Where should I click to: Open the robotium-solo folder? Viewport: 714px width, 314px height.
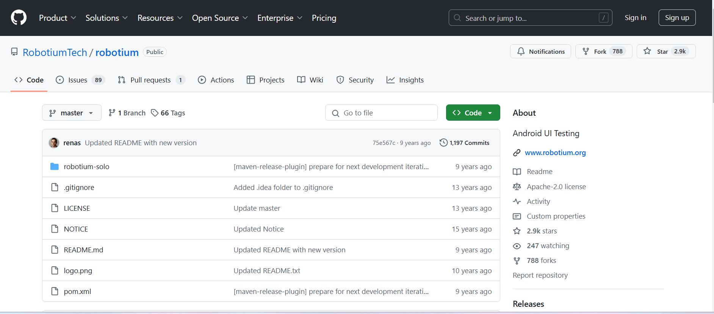tap(86, 166)
